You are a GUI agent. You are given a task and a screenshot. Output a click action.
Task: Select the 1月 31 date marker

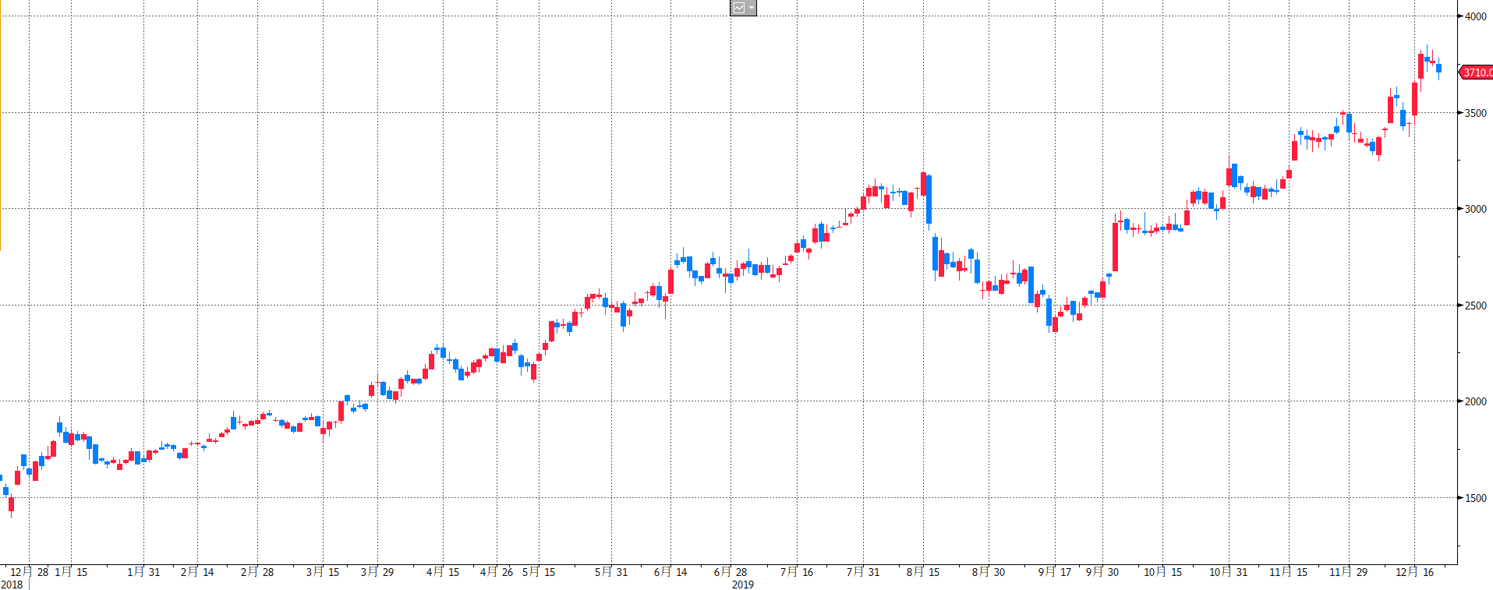pyautogui.click(x=143, y=572)
